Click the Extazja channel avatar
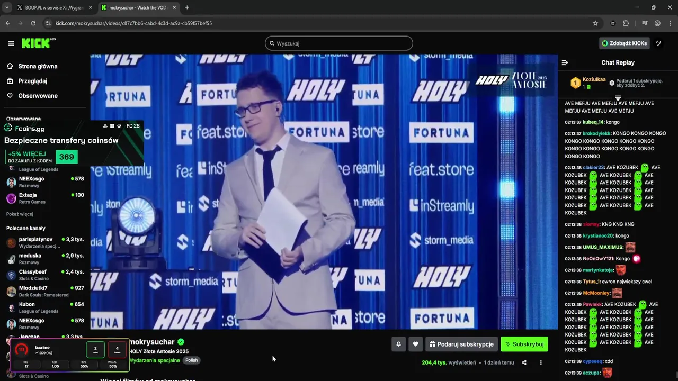 click(11, 198)
